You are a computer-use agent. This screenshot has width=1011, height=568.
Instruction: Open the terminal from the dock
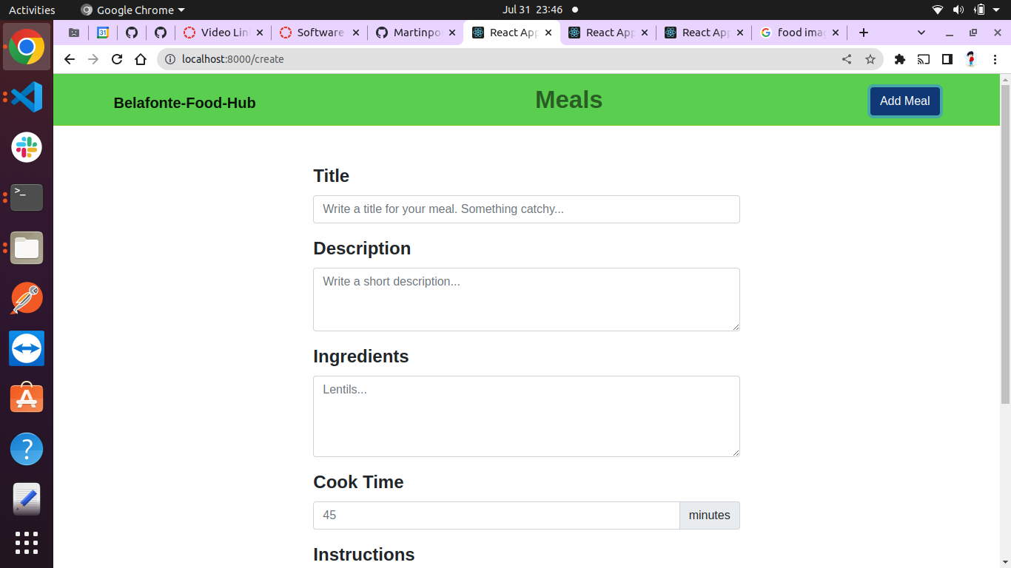(x=26, y=197)
